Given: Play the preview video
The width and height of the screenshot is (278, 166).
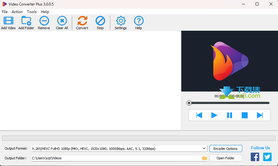Looking at the screenshot, I should click(214, 115).
